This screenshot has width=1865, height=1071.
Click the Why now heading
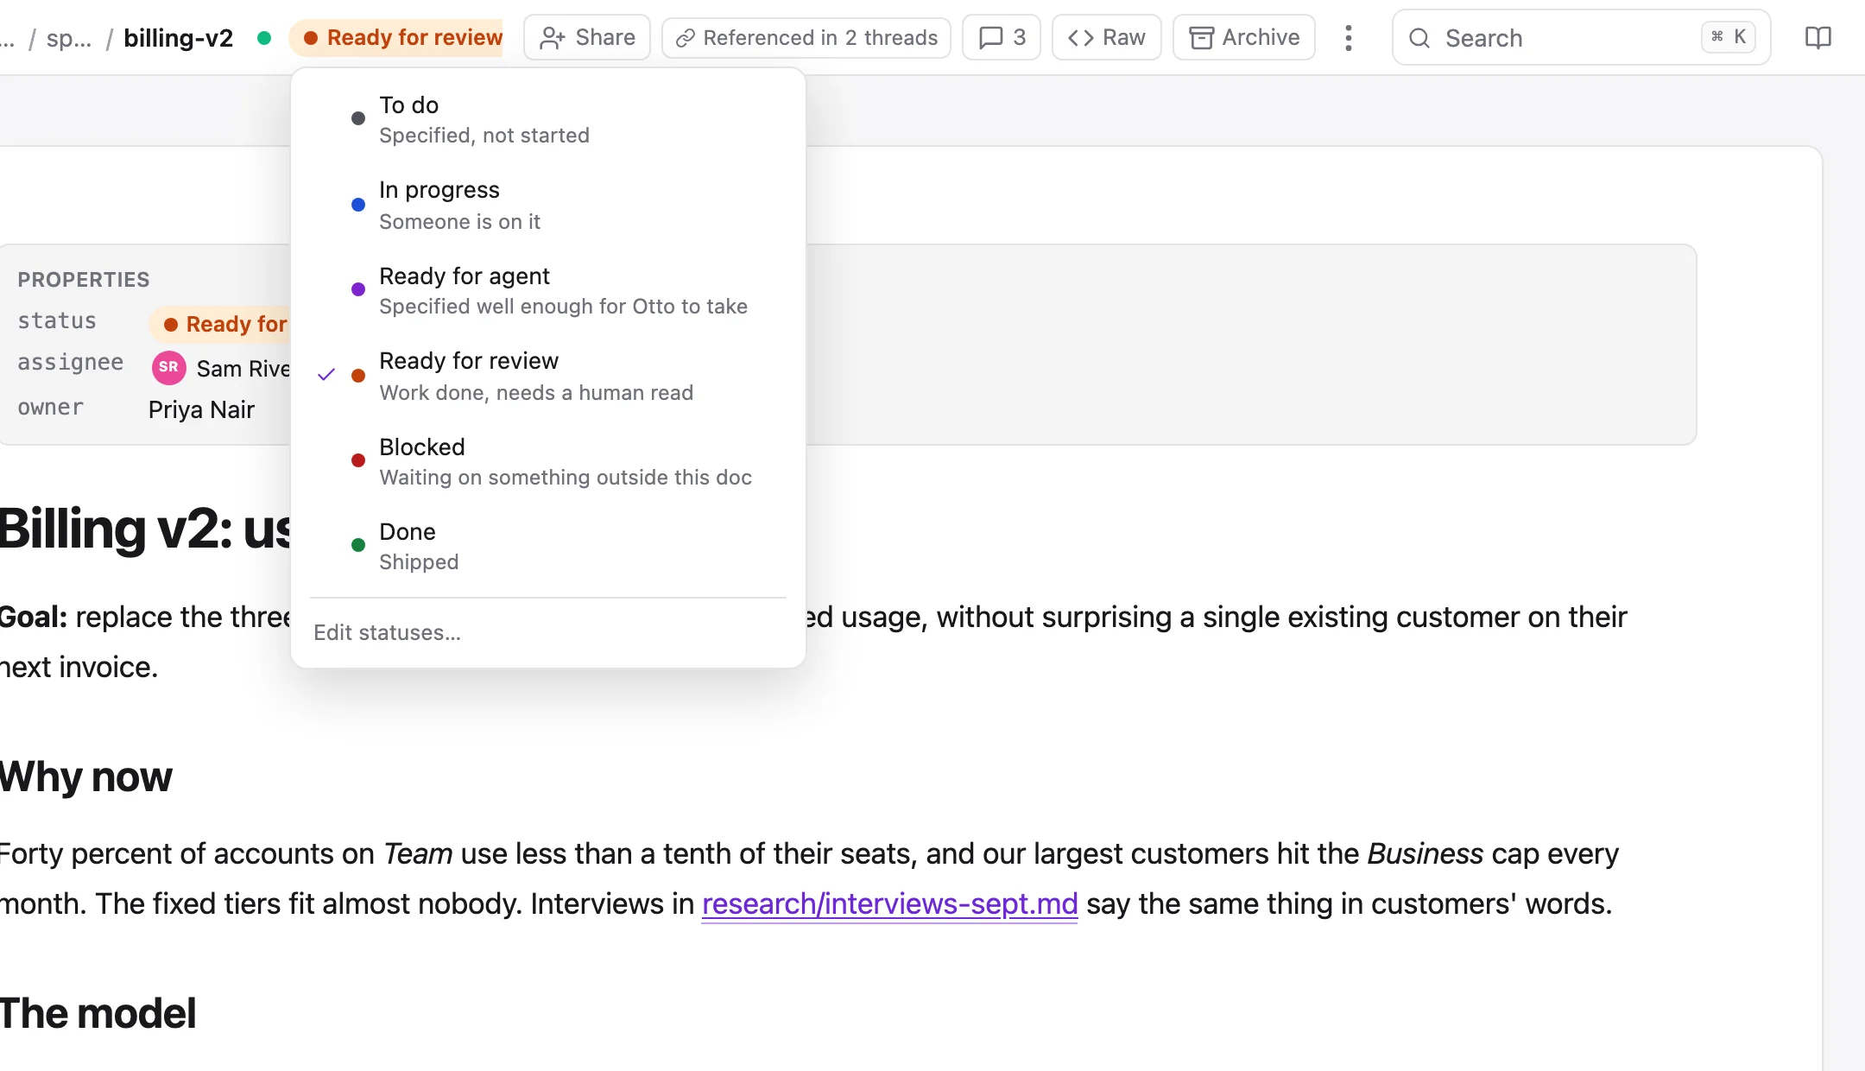[85, 776]
